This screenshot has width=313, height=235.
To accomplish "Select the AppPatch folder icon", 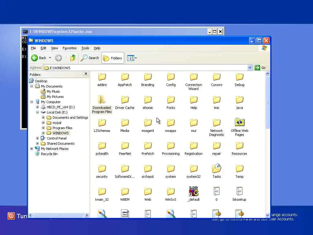I will pos(125,77).
